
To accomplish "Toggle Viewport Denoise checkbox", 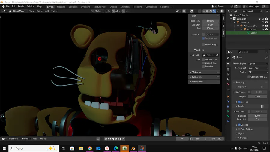I will pos(239,102).
